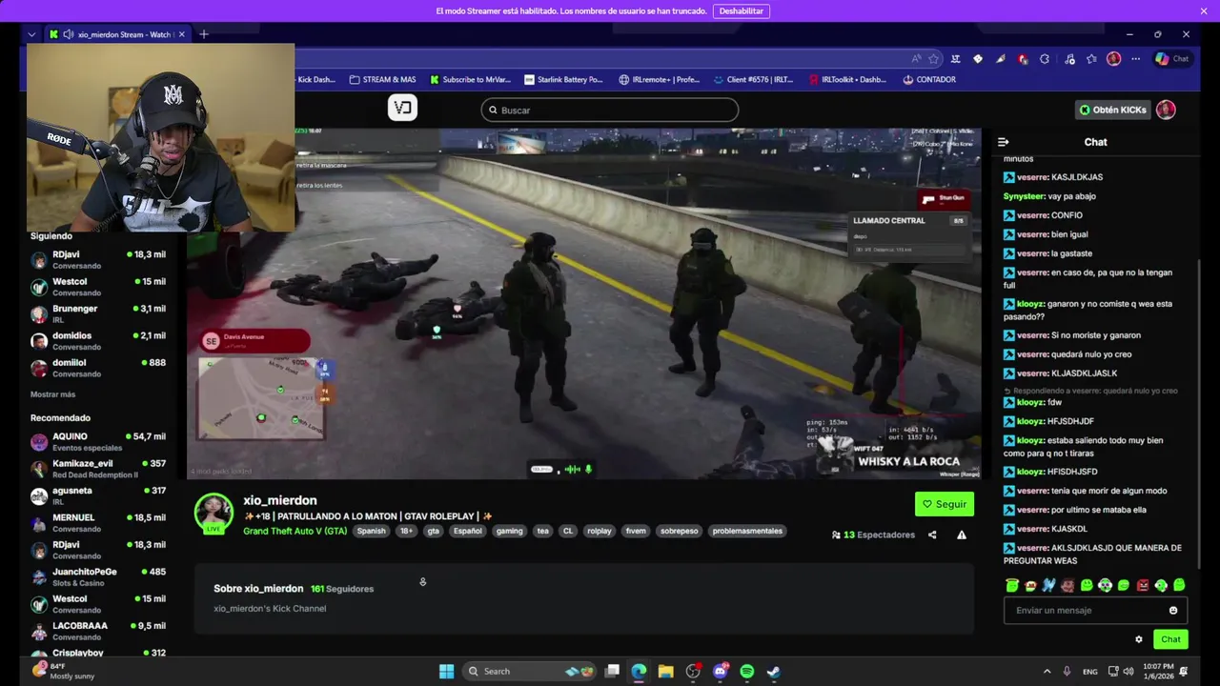Click the Kick logo home icon
Screen dimensions: 1220x686
402,109
